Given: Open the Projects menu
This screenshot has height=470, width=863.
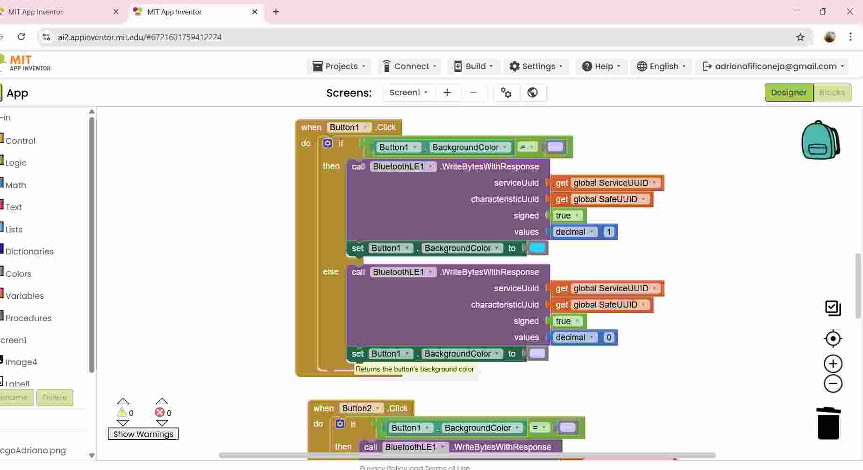Looking at the screenshot, I should 339,66.
